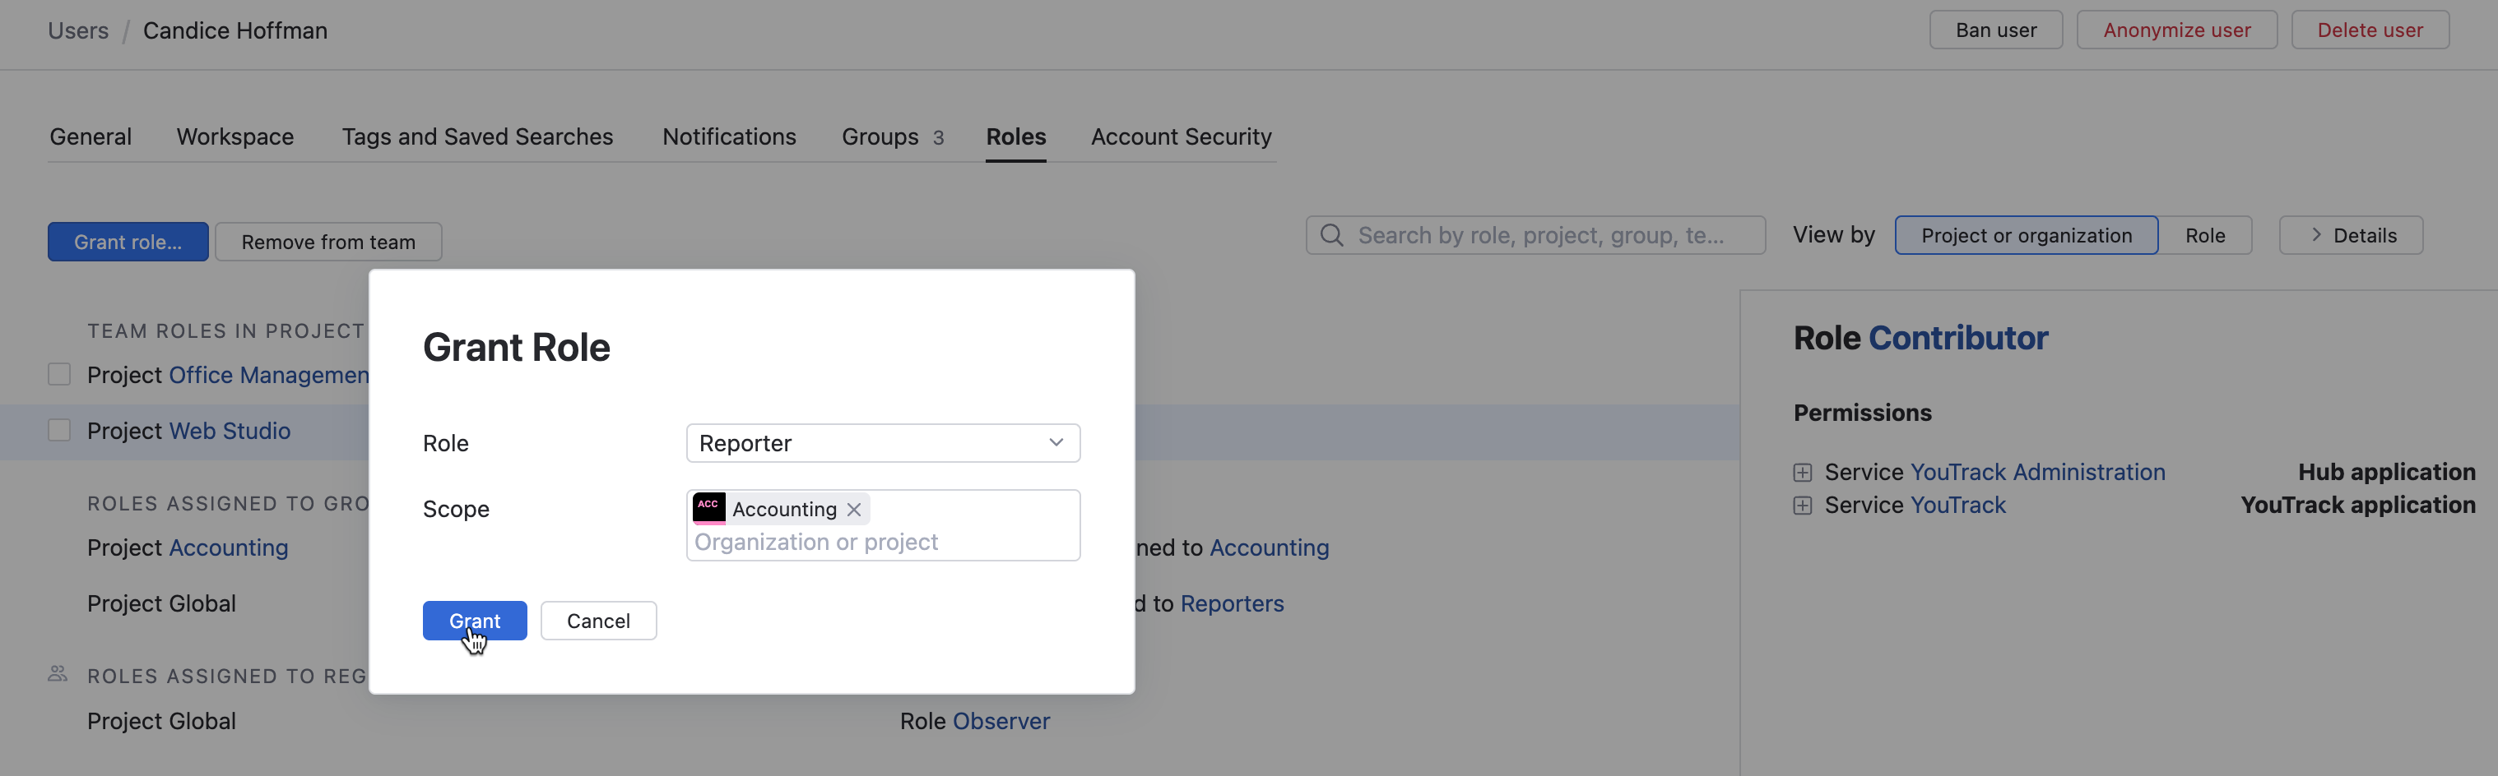Screen dimensions: 2498x776
Task: Open the Role dropdown showing Reporter
Action: [x=882, y=443]
